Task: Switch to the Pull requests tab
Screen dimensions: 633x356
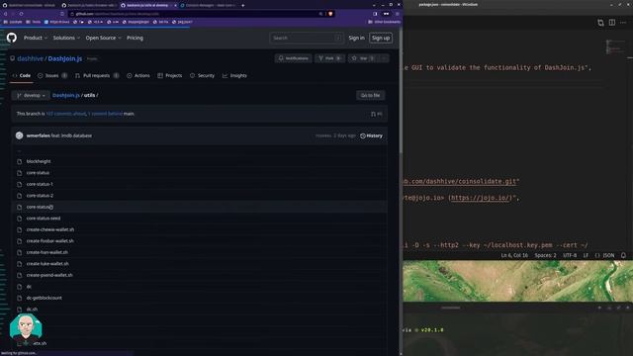Action: click(97, 75)
